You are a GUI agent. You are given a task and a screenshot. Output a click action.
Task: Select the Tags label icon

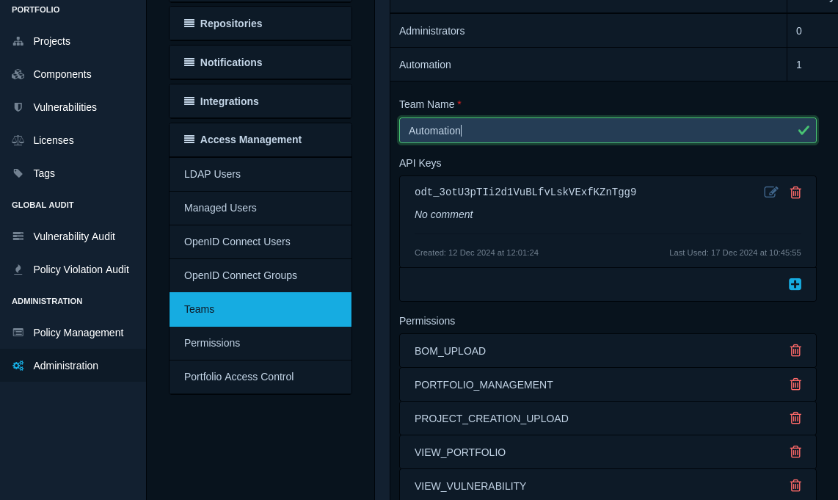[x=18, y=173]
